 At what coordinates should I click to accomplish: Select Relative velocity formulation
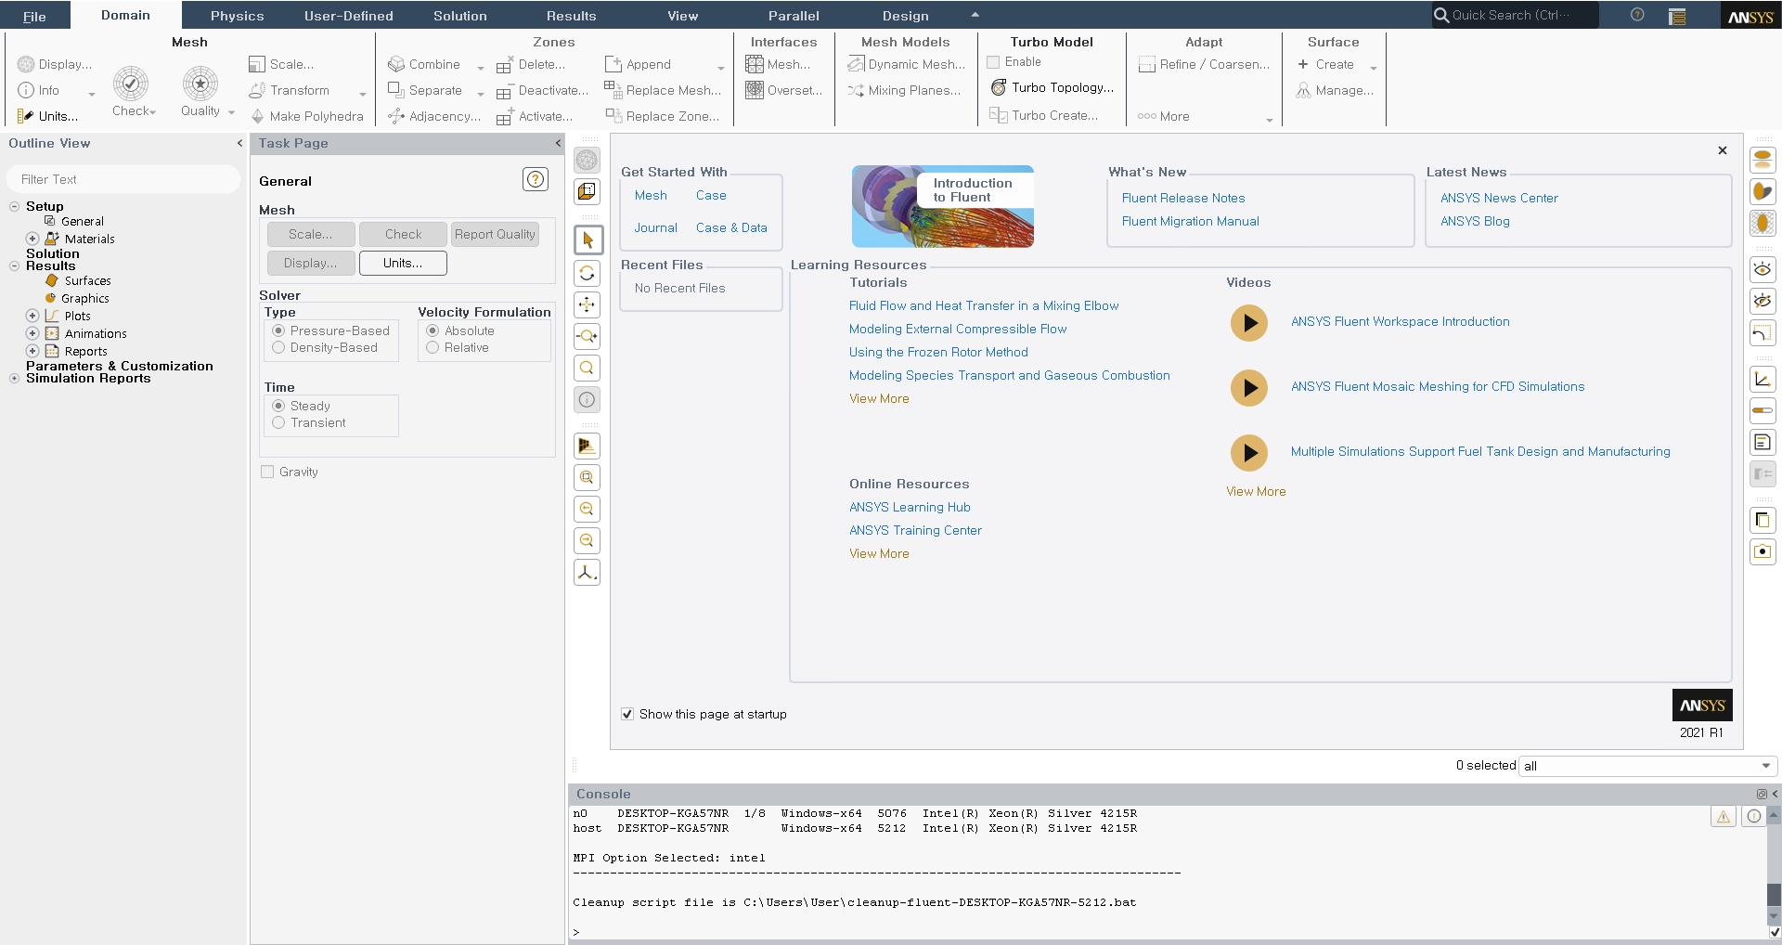(x=433, y=347)
